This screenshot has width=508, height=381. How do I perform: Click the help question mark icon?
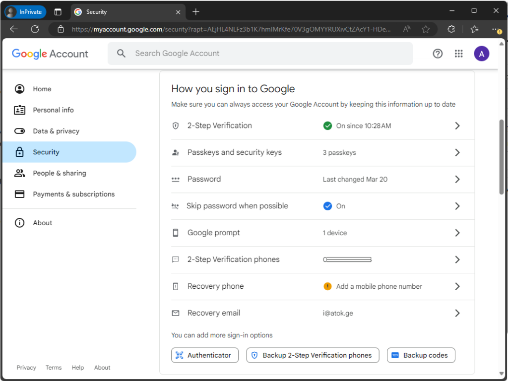[438, 54]
